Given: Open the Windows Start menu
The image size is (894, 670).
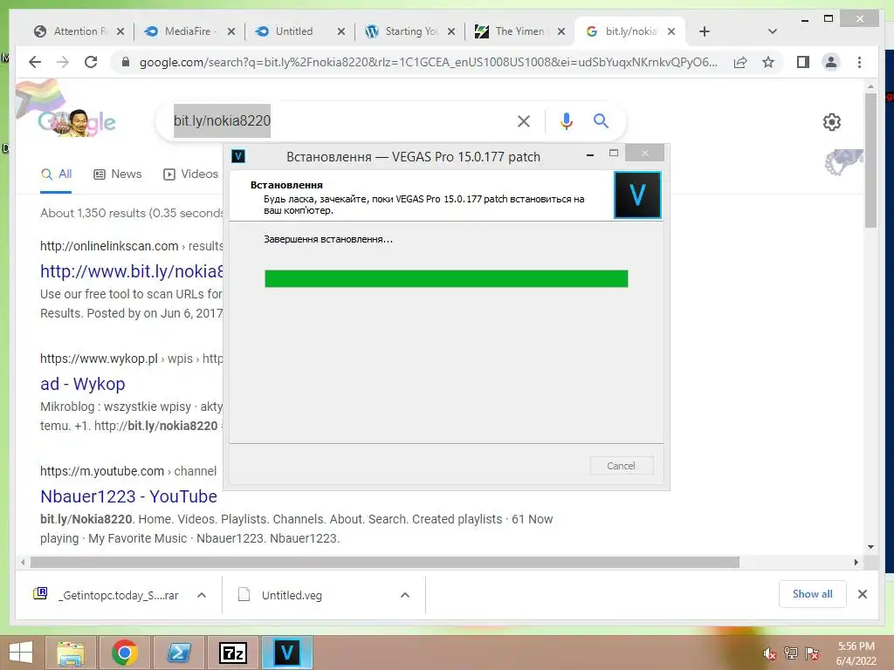Looking at the screenshot, I should 21,653.
